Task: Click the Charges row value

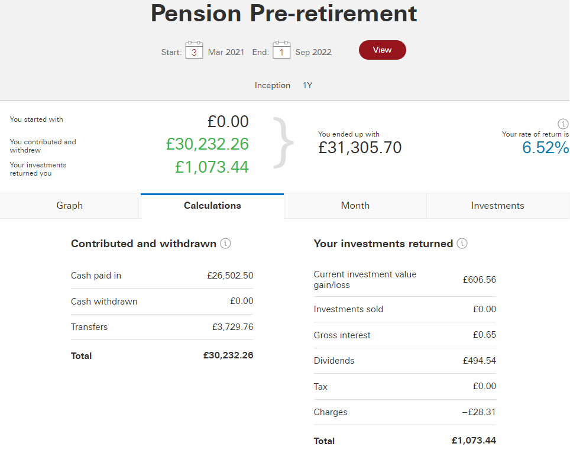Action: [479, 412]
